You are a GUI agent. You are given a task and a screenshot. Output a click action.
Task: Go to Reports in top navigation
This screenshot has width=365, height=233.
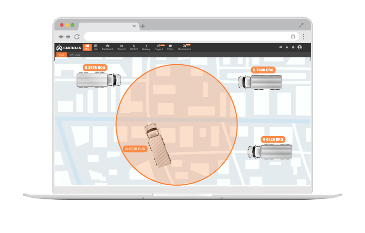(x=121, y=47)
